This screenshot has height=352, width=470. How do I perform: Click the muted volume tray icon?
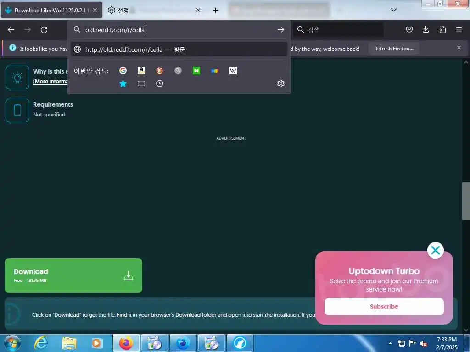tap(424, 343)
